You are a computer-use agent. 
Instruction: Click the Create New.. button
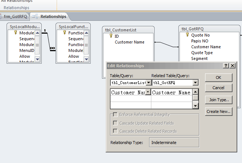[218, 111]
